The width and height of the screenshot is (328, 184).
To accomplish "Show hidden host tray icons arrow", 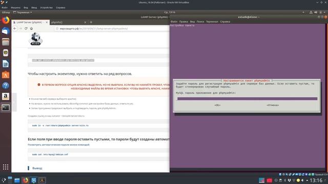I will (x=307, y=180).
